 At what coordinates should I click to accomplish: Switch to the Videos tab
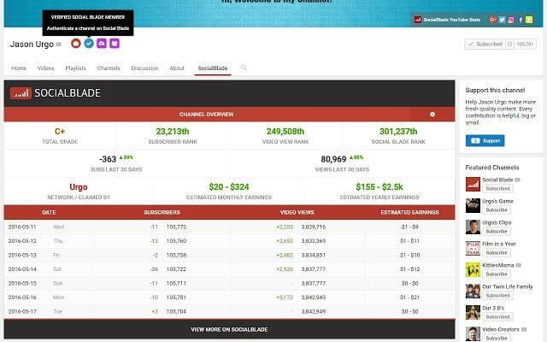coord(45,68)
